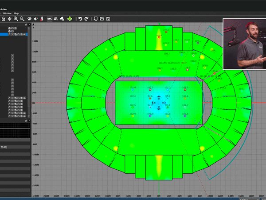Click the presenter webcam thumbnail
The width and height of the screenshot is (266, 200).
tap(244, 44)
